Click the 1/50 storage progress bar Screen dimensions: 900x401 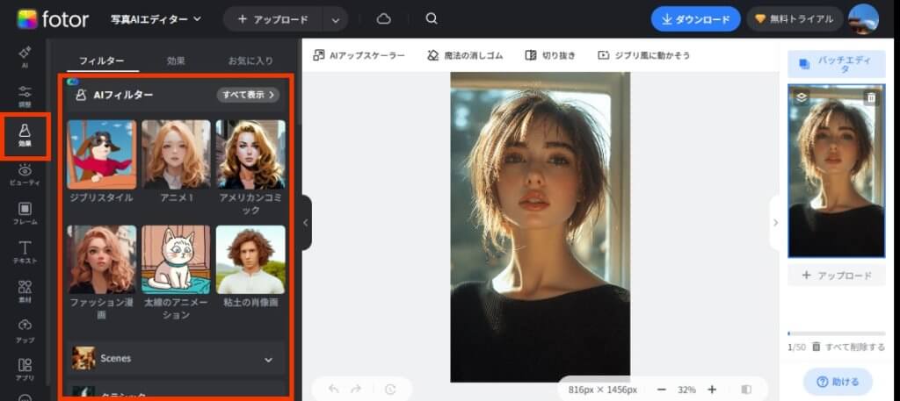(x=837, y=333)
